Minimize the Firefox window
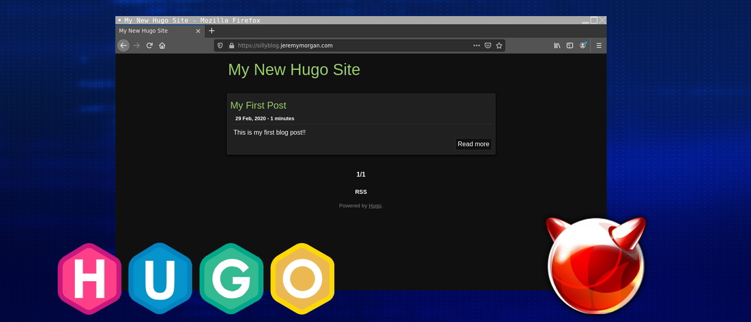 pyautogui.click(x=585, y=20)
